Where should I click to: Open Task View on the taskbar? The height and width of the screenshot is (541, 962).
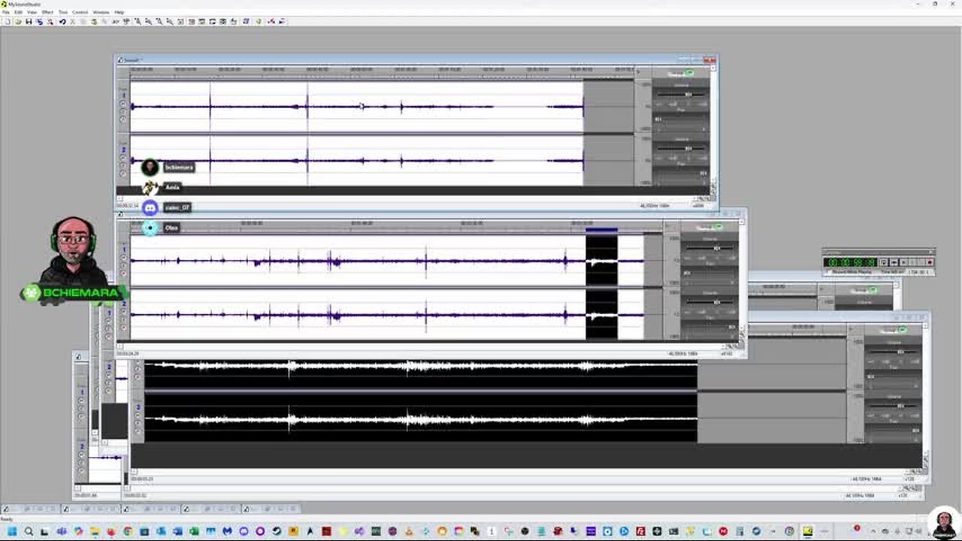(x=44, y=532)
